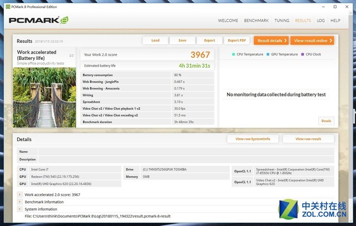Image resolution: width=356 pixels, height=226 pixels.
Task: Select Video Chat playback 1 v2 row
Action: [x=147, y=109]
